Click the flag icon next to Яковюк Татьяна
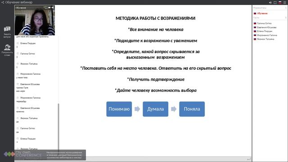Image resolution: width=288 pixels, height=162 pixels. (255, 39)
